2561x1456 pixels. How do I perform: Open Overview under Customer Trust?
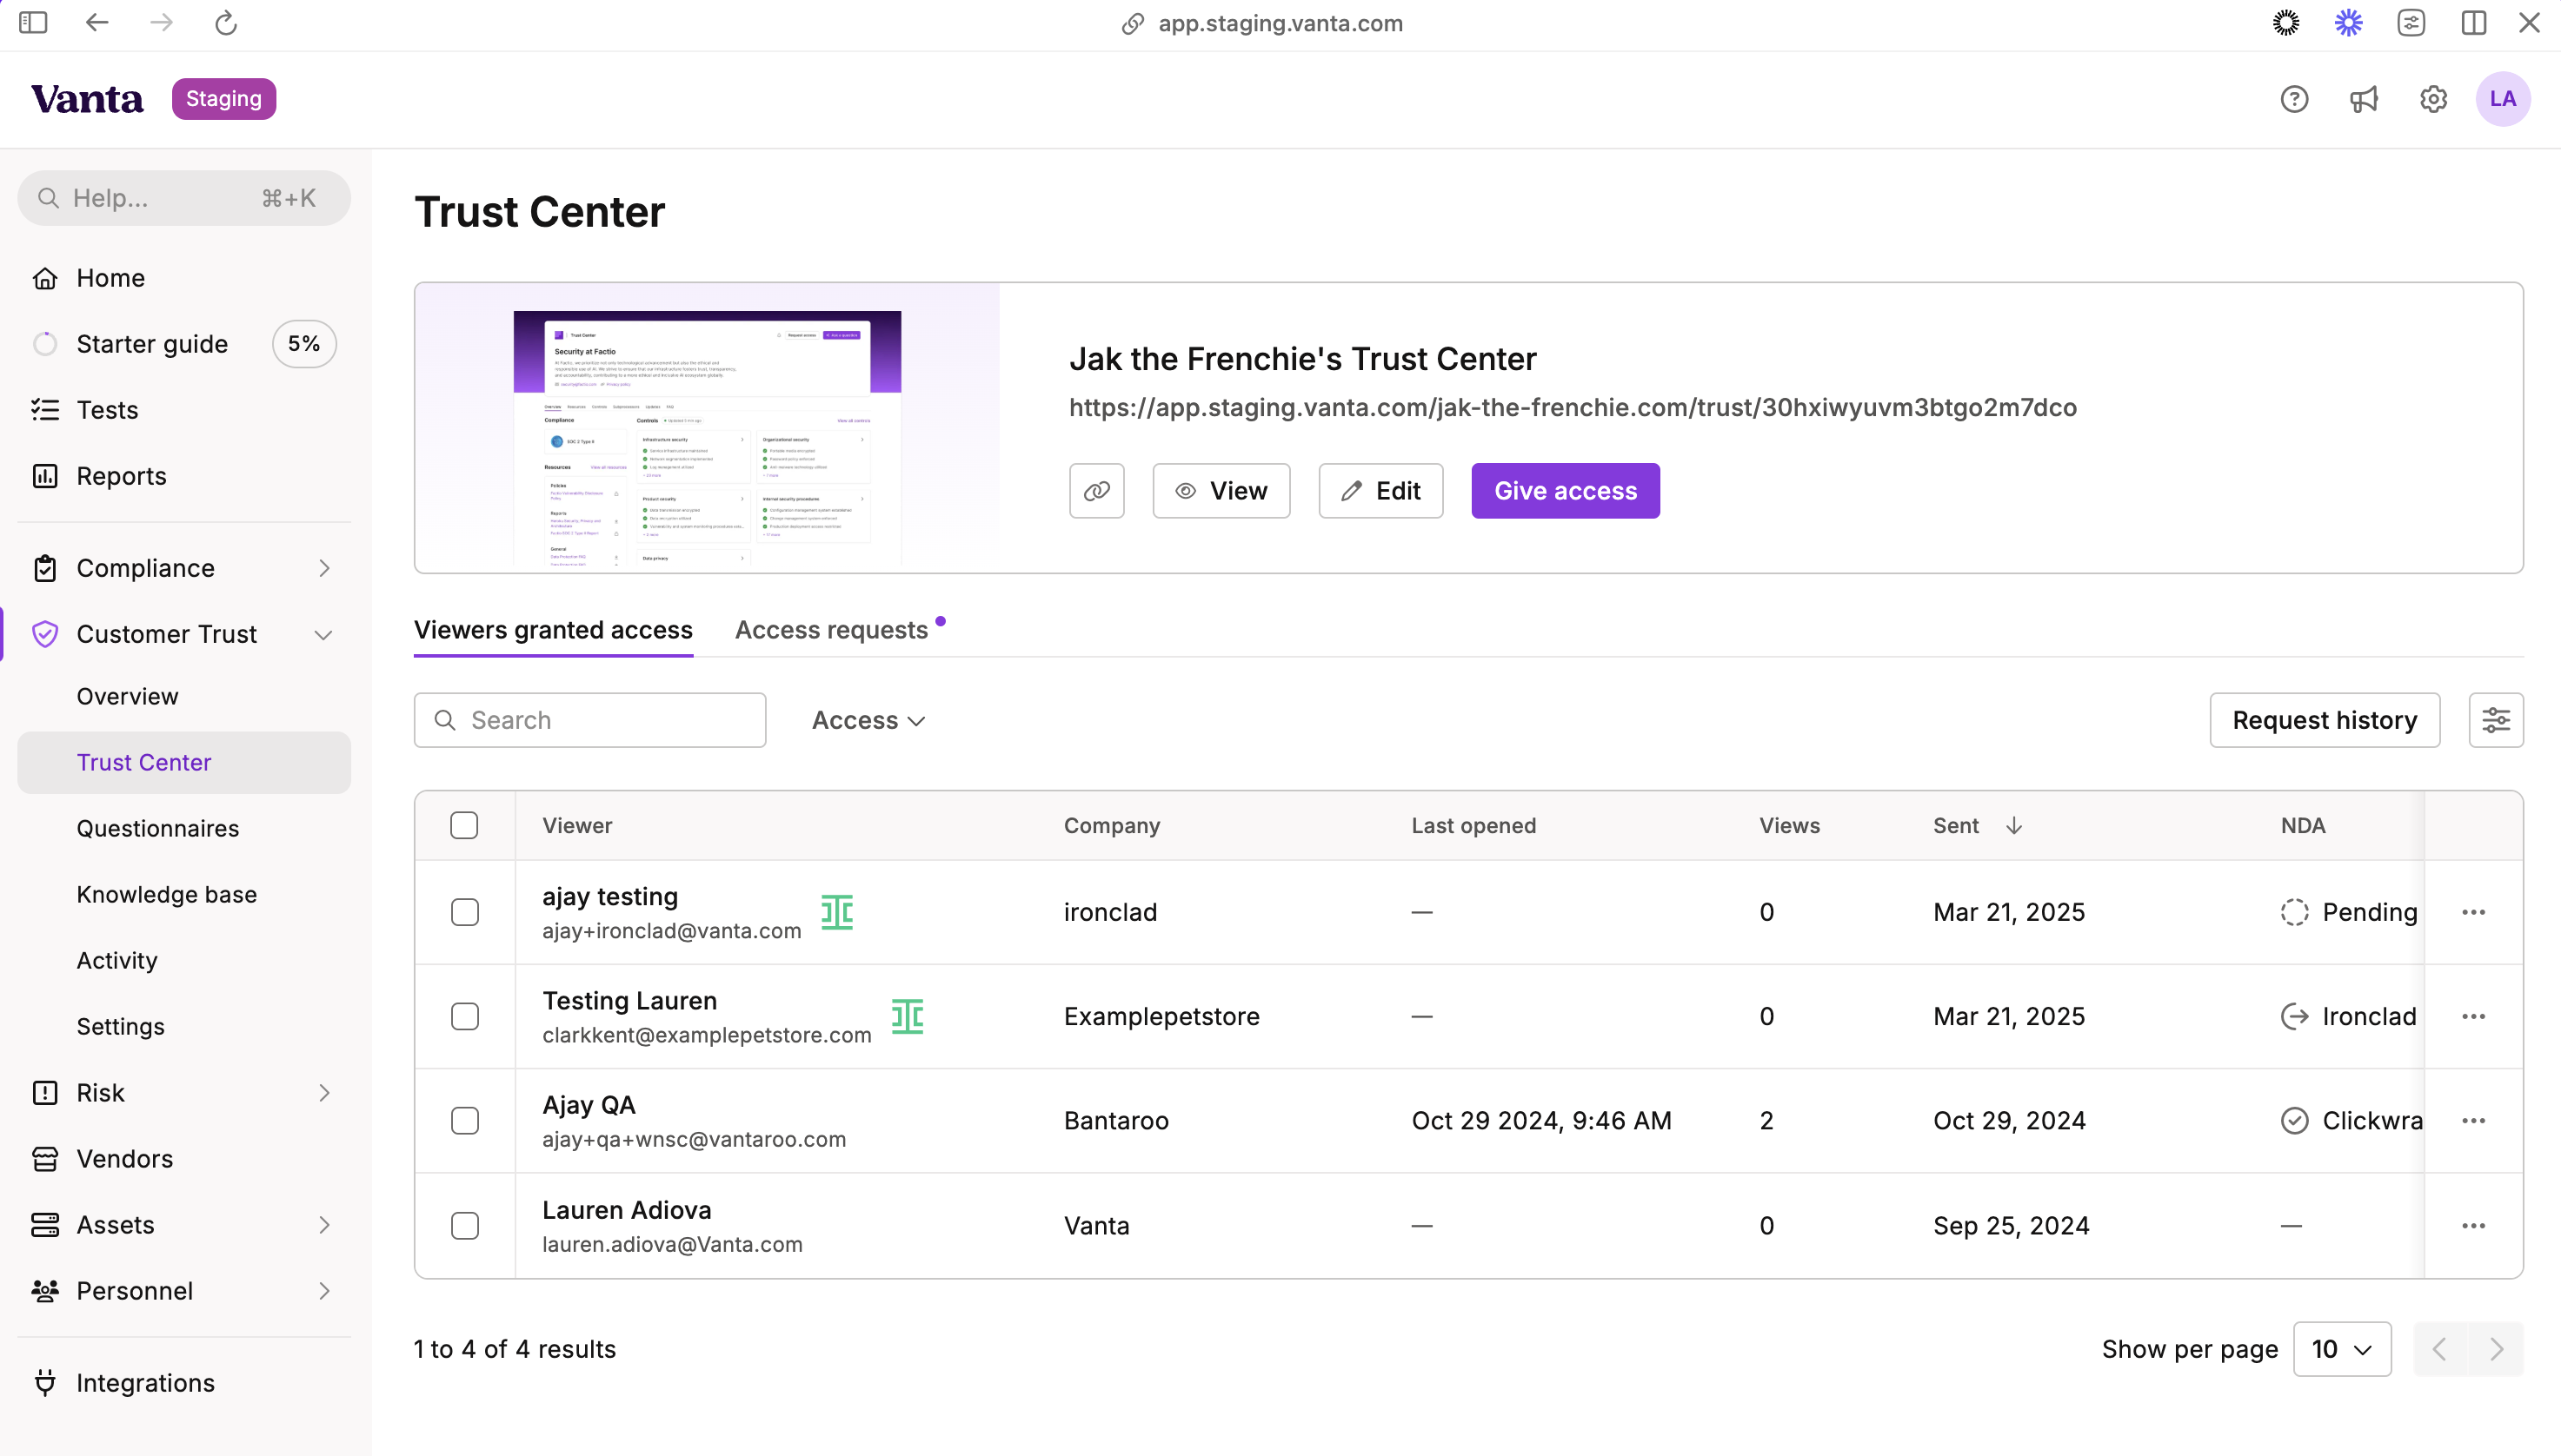pos(127,696)
